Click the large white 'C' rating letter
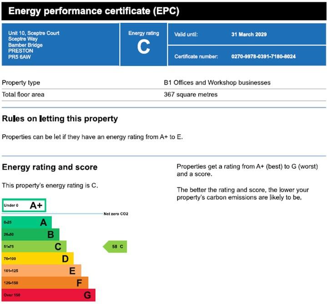Screen dimensions: 327x304 coord(144,47)
